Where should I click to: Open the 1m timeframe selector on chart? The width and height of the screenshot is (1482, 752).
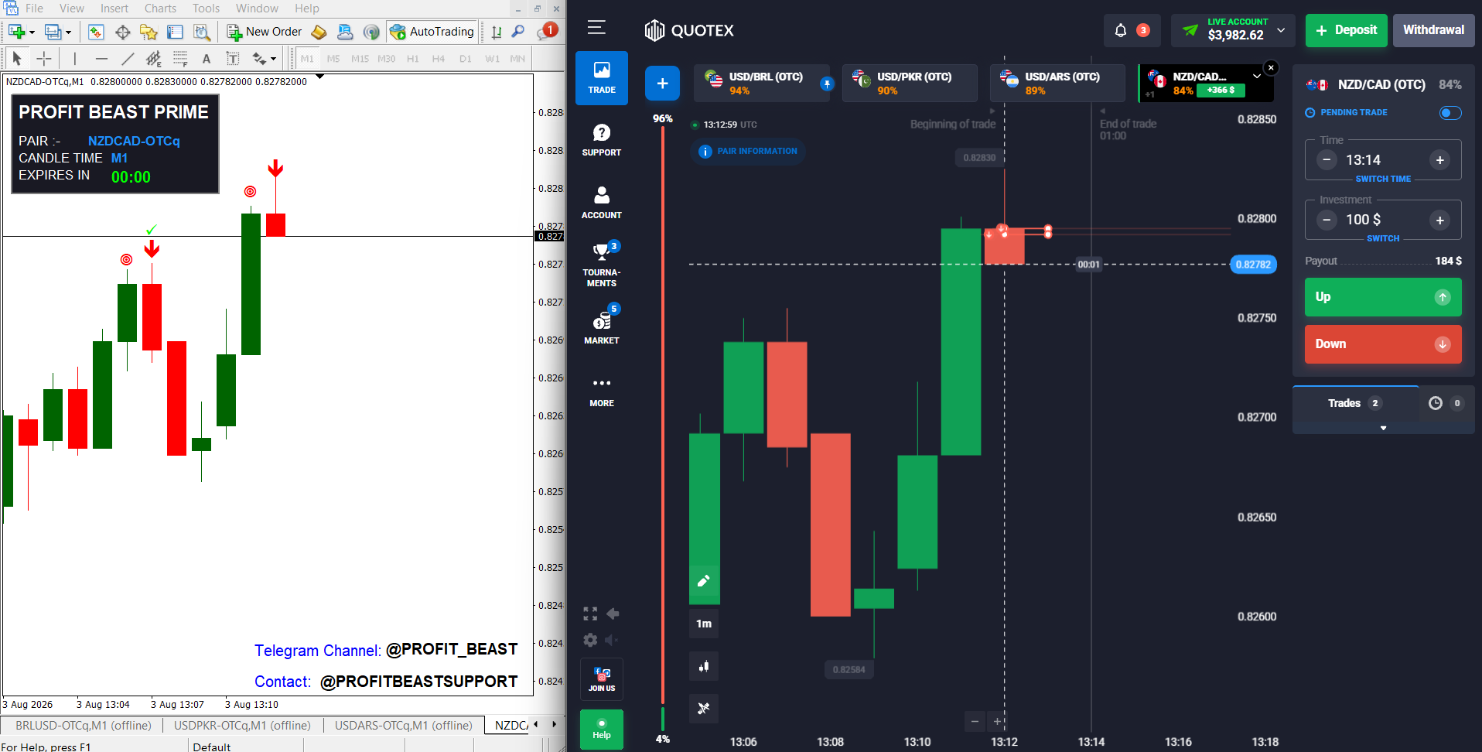click(704, 624)
